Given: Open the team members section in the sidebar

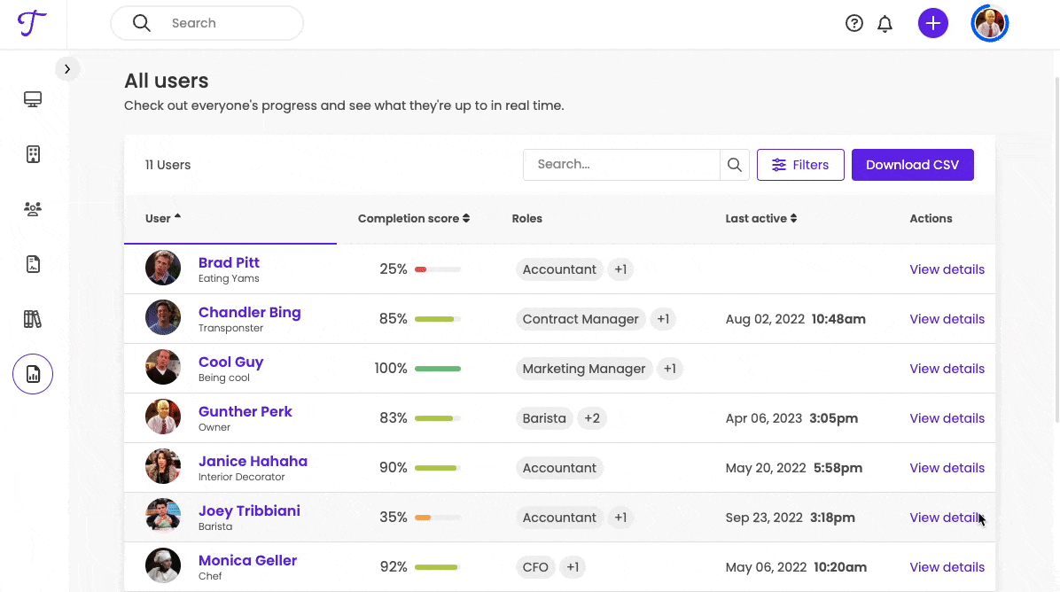Looking at the screenshot, I should point(33,208).
